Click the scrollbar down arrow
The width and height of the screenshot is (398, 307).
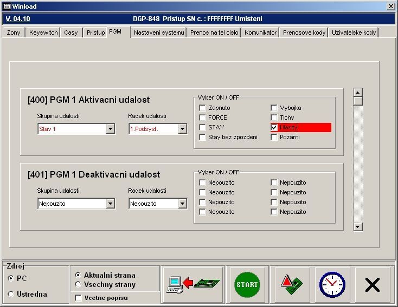click(x=357, y=226)
